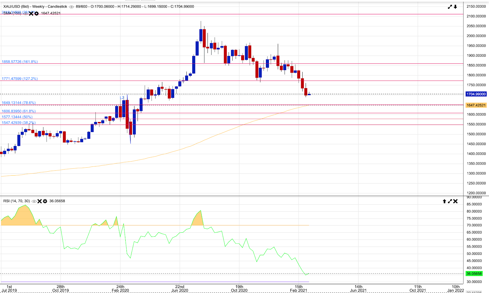The image size is (489, 293).
Task: Toggle visibility of the RSI indicator
Action: point(34,201)
